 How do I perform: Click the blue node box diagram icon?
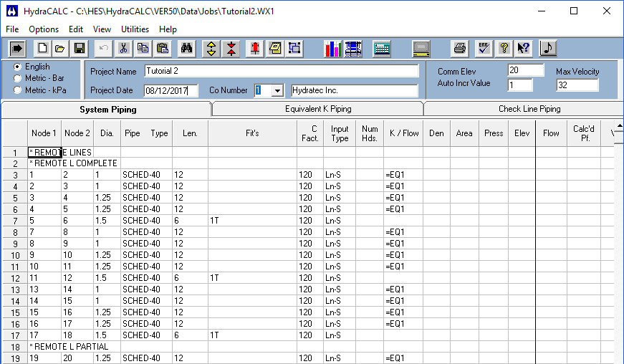click(294, 49)
